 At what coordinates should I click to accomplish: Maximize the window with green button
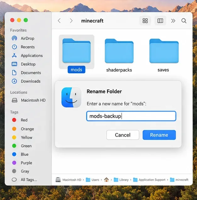pyautogui.click(x=26, y=20)
